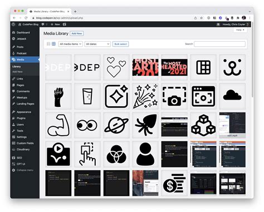Screen dimensions: 264x212
Task: Open Library submenu item
Action: pos(17,67)
